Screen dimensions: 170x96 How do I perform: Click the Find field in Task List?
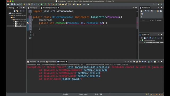[145, 20]
